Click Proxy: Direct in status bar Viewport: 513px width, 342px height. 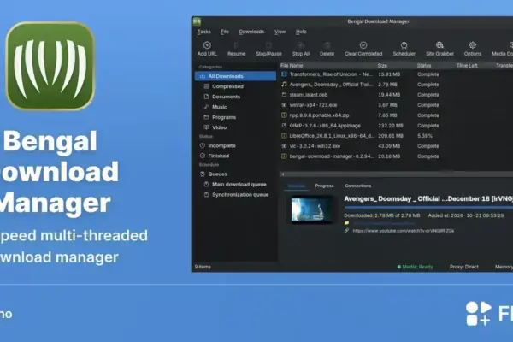pyautogui.click(x=463, y=267)
